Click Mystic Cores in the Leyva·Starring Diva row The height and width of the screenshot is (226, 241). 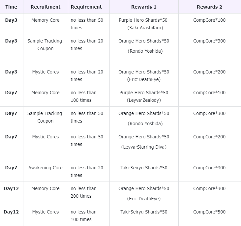pos(45,137)
